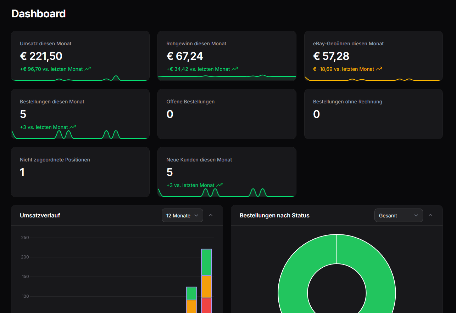Click the Bestellungen nach Status panel title
Image resolution: width=456 pixels, height=313 pixels.
274,215
